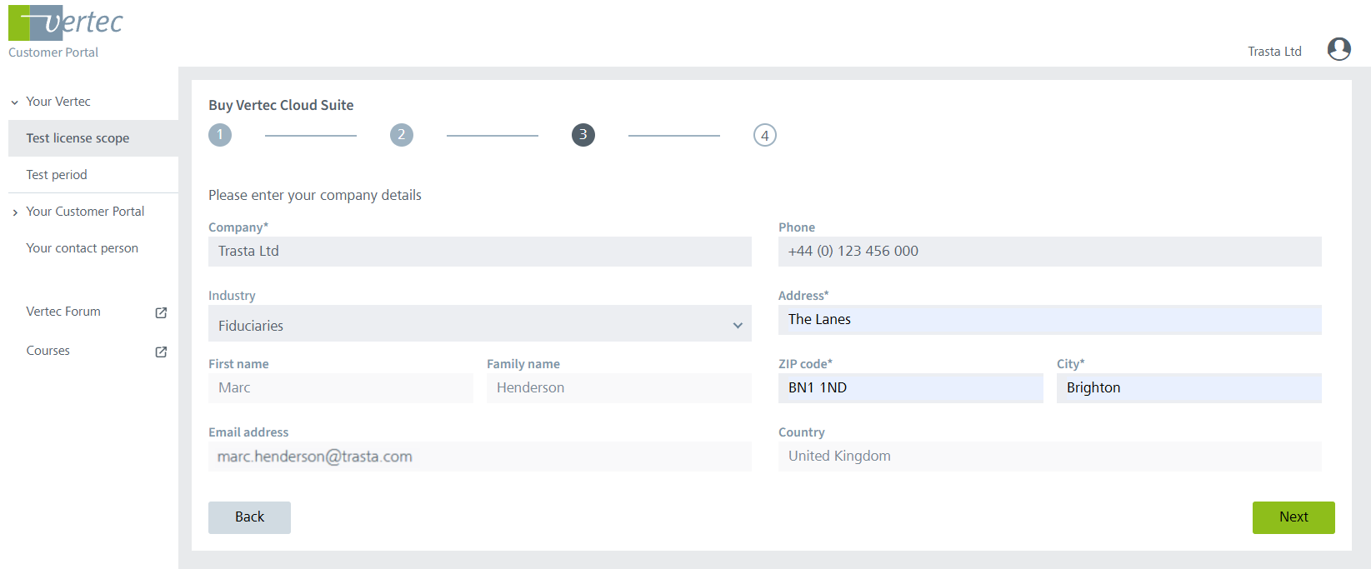The width and height of the screenshot is (1371, 569).
Task: Open Courses external link icon
Action: pyautogui.click(x=161, y=352)
